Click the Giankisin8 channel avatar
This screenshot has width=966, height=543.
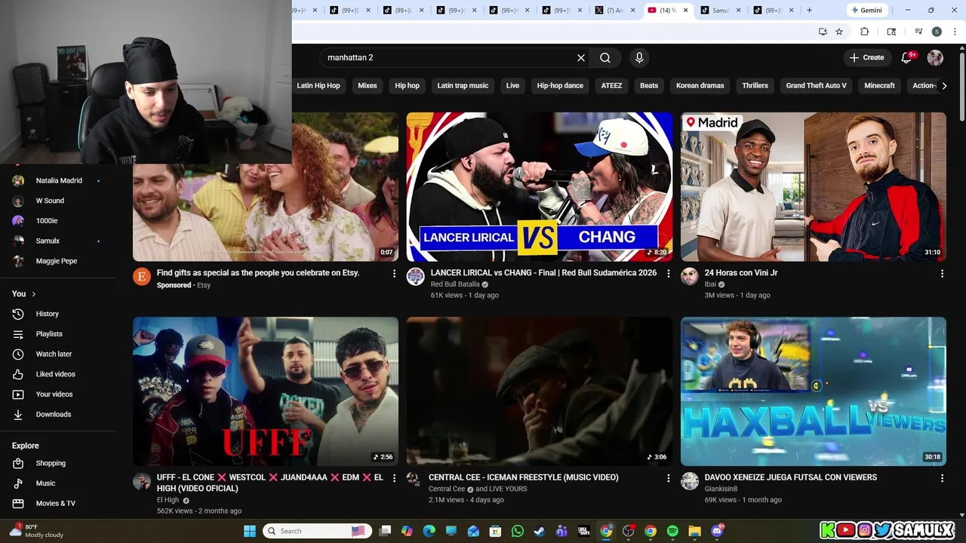pyautogui.click(x=690, y=481)
